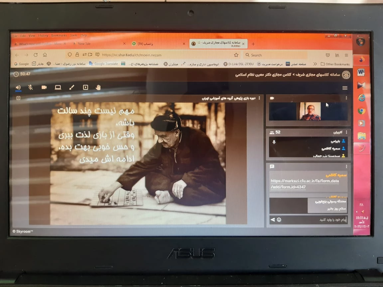383x287 pixels.
Task: Open the emoji picker in chat
Action: (x=279, y=220)
